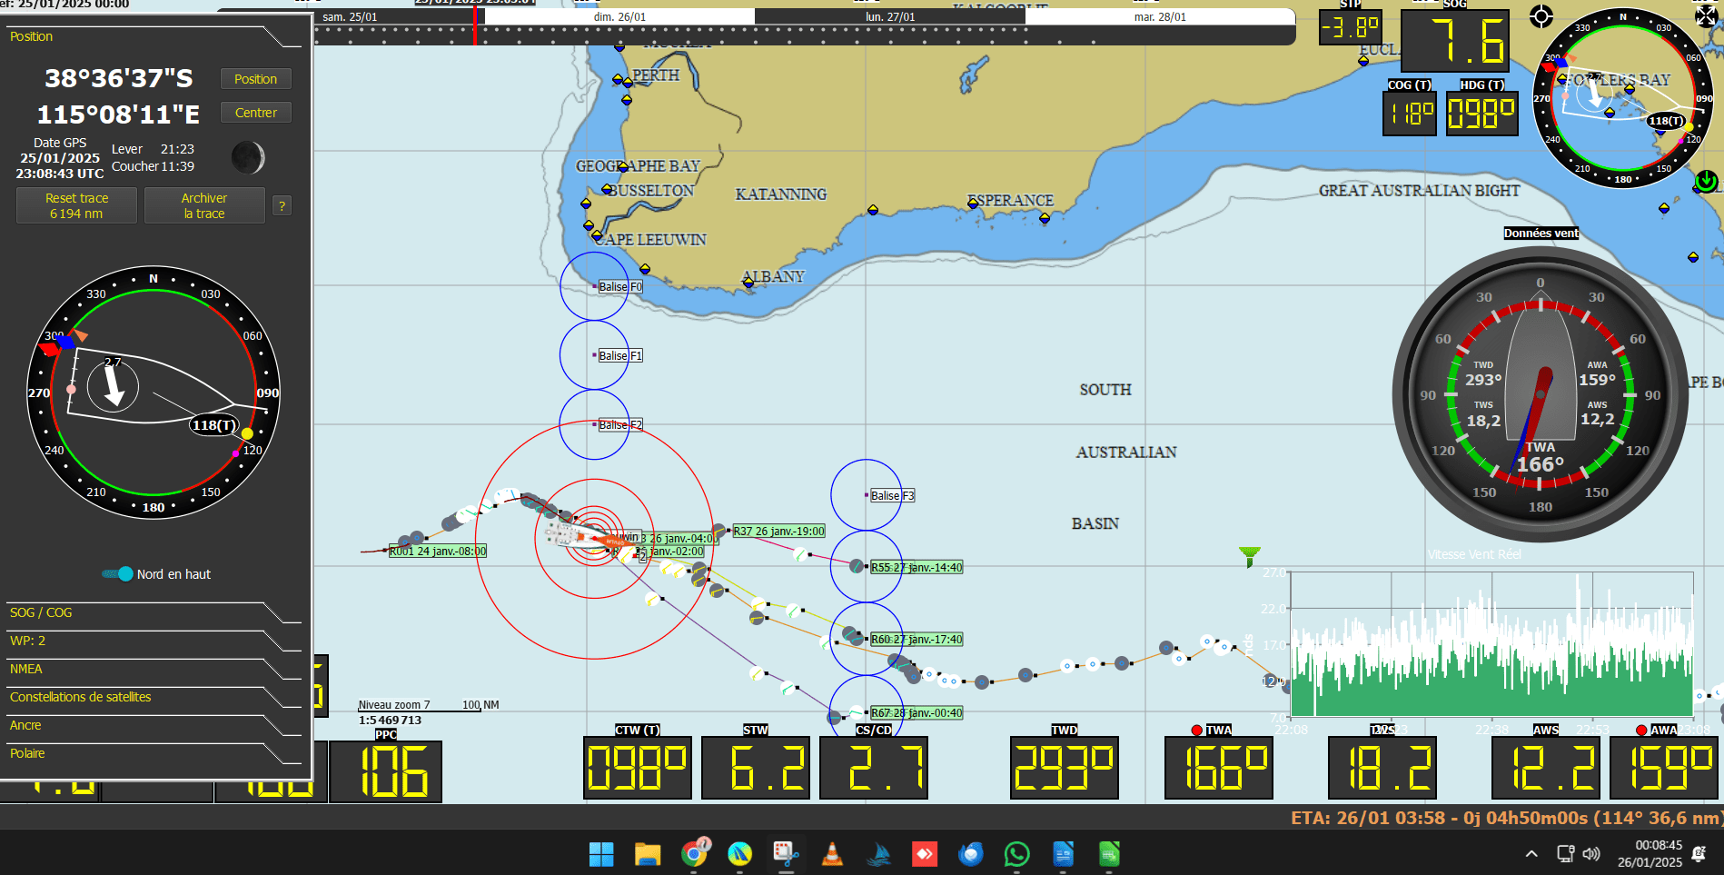Viewport: 1724px width, 875px height.
Task: Click the TWD 293° display
Action: point(1065,768)
